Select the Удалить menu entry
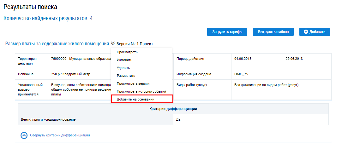 click(123, 68)
